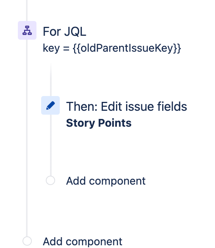Select the {{oldParentIssueKey}} smart value
Screen dimensions: 215x248
127,48
